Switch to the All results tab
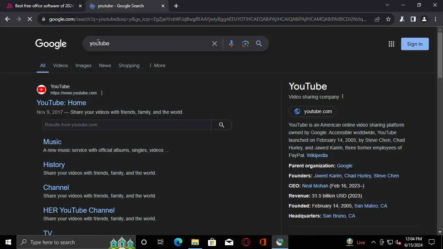Image resolution: width=443 pixels, height=249 pixels. tap(43, 65)
